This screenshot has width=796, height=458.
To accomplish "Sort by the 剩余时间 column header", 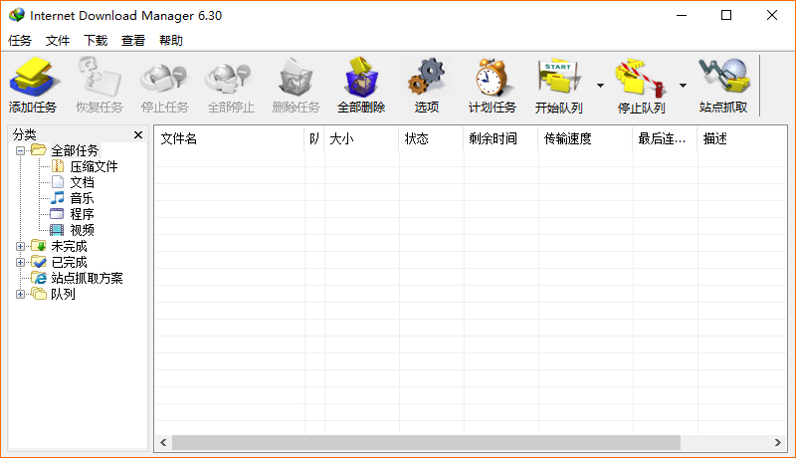I will [x=500, y=138].
